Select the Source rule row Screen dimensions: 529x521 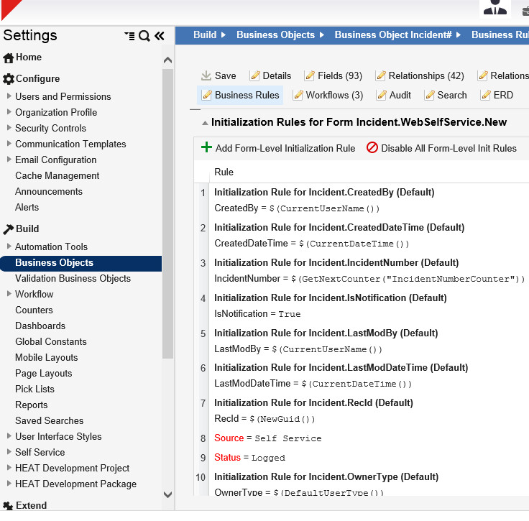click(268, 438)
